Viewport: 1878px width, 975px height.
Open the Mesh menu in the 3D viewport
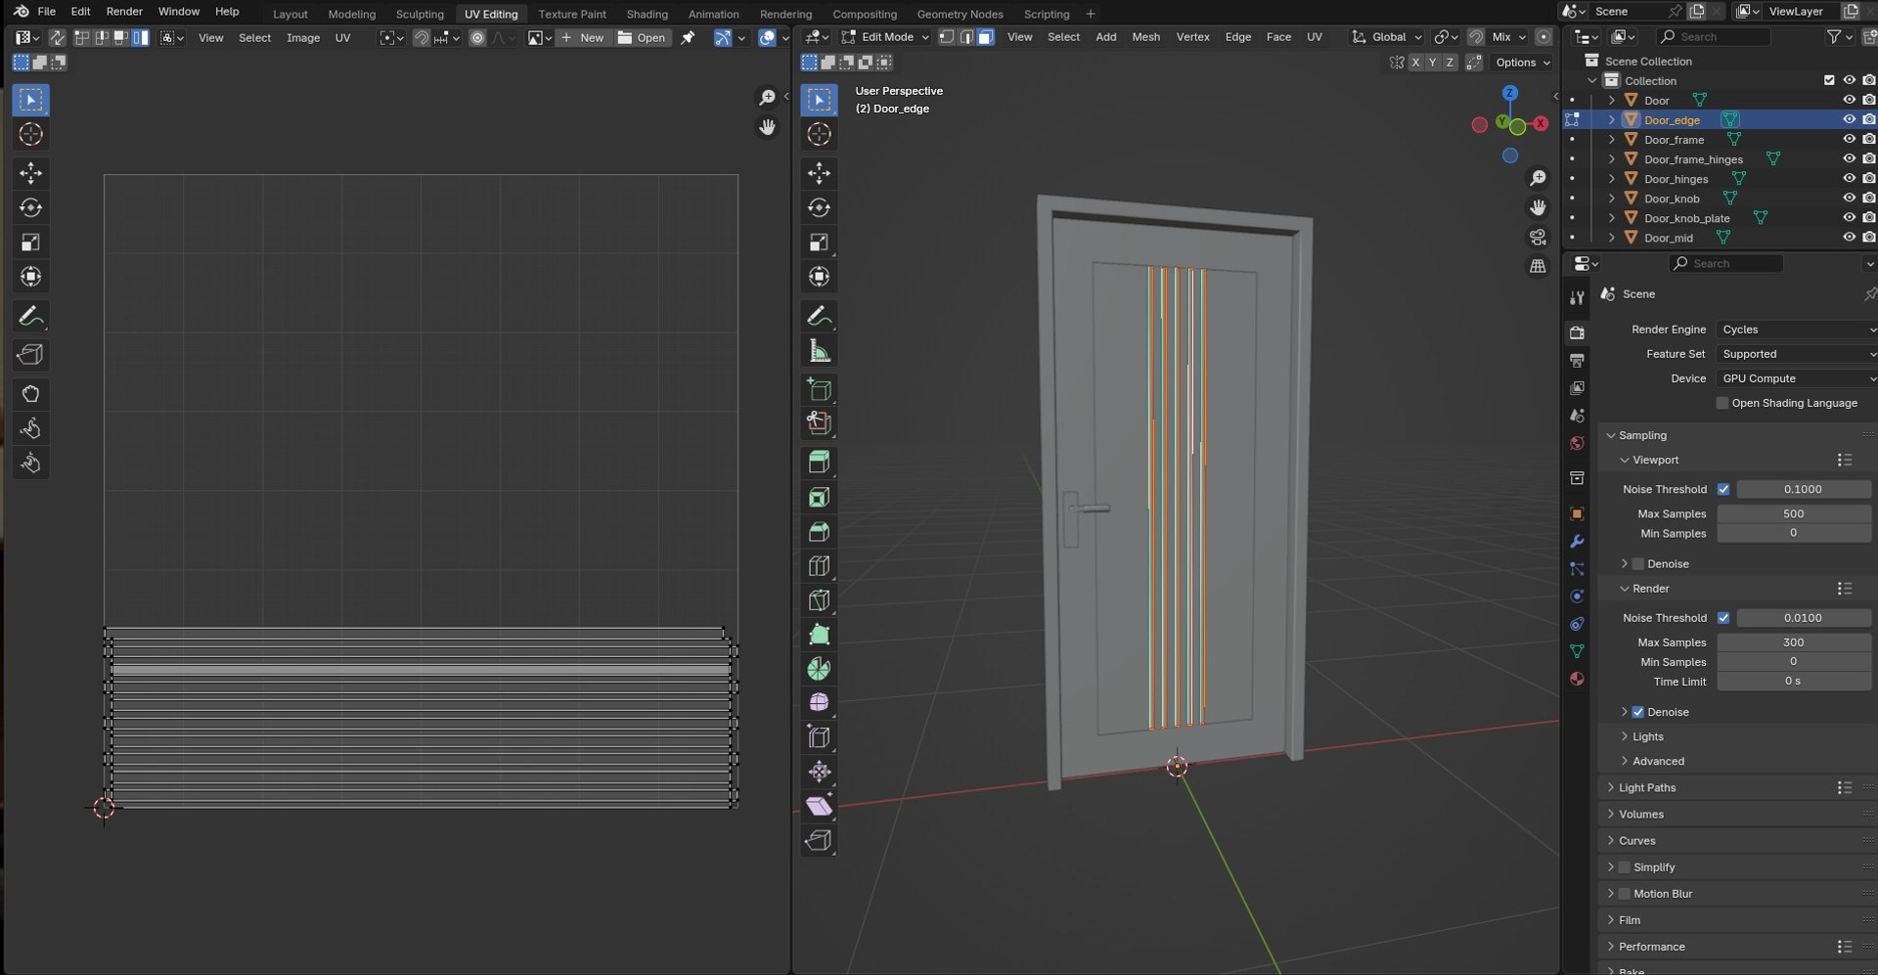1145,37
